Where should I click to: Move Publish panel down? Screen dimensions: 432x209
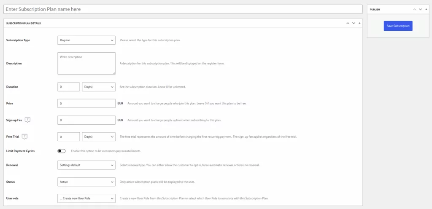[420, 9]
